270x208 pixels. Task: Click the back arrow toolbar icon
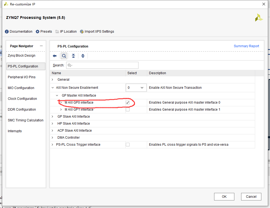coord(55,56)
